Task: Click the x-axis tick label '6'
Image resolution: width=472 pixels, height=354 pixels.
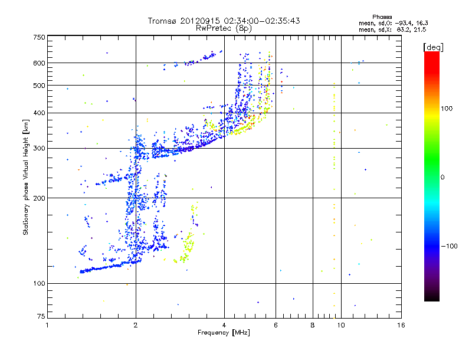Action: tap(276, 325)
